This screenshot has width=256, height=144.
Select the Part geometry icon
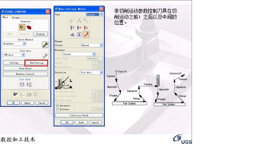tap(22, 27)
